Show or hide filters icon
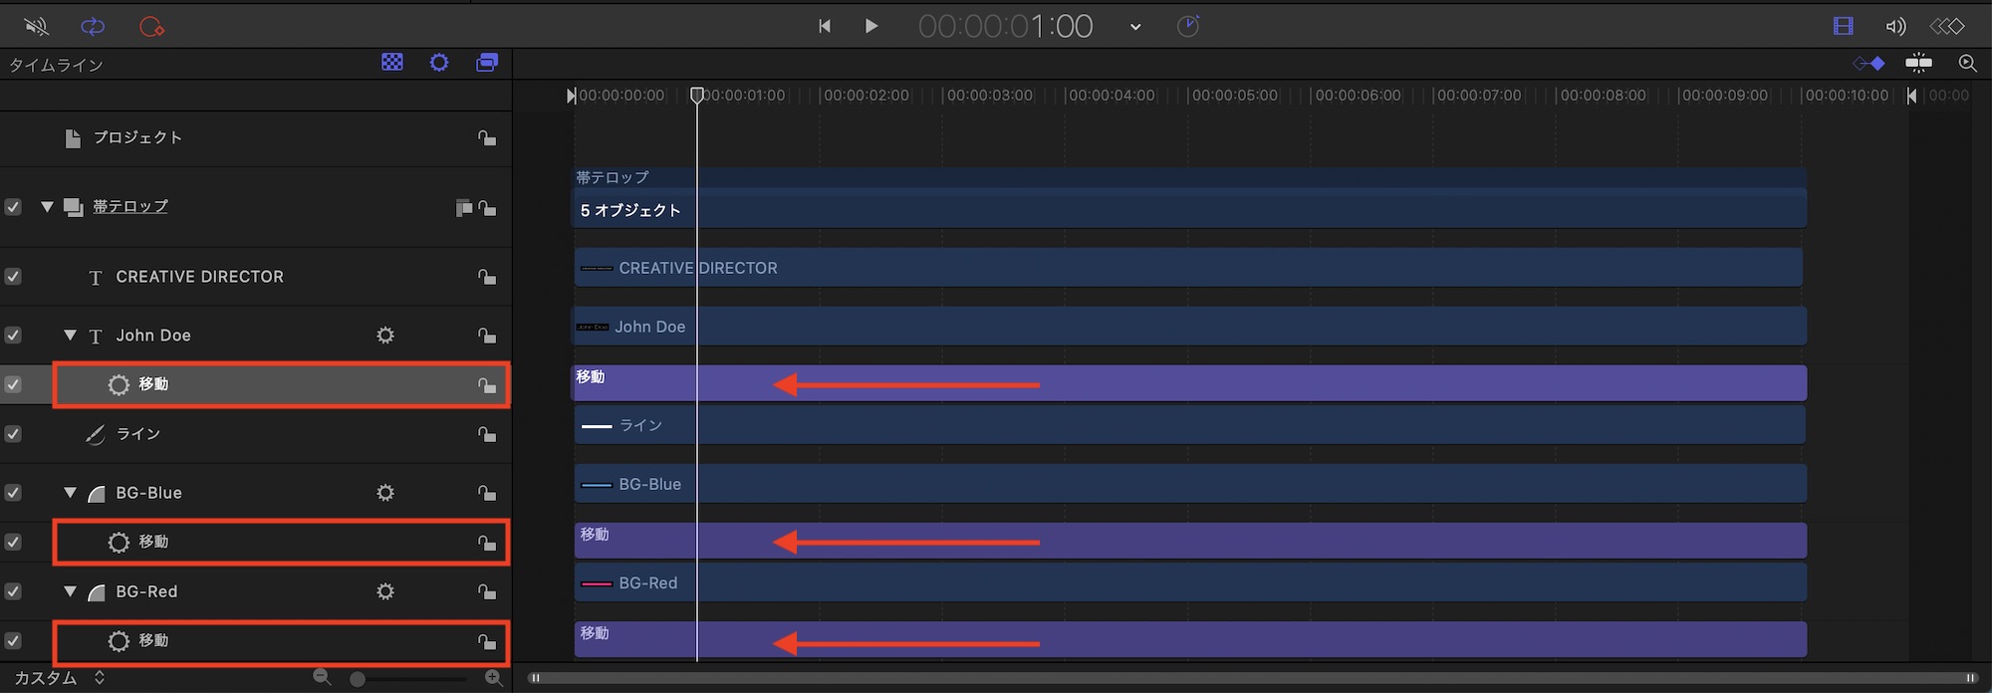 tap(487, 63)
